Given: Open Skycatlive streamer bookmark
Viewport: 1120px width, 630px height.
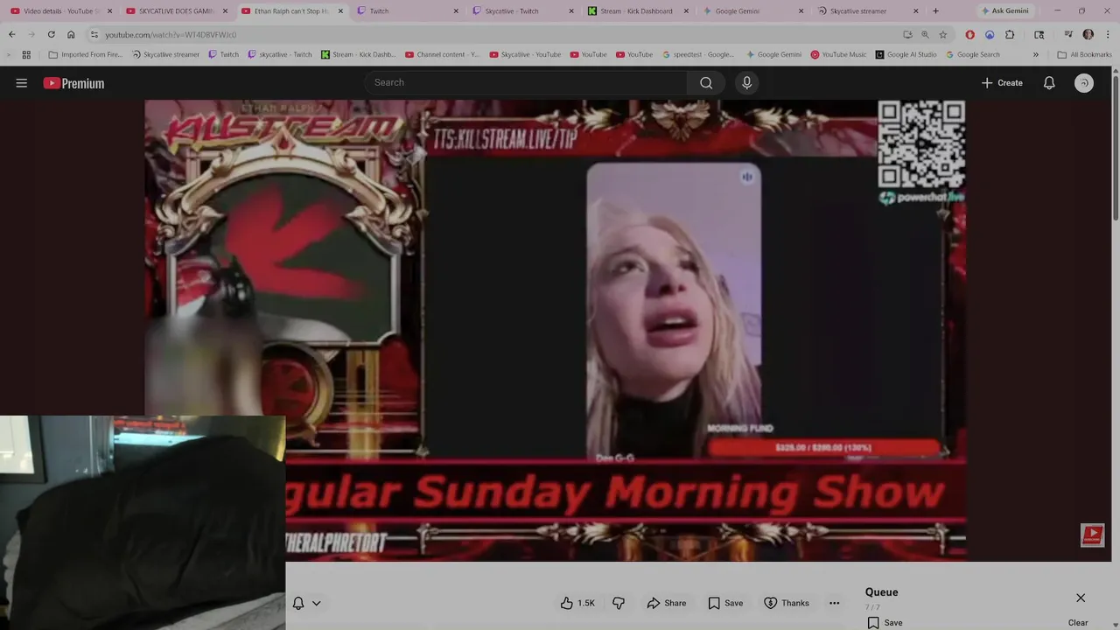Looking at the screenshot, I should (x=165, y=54).
